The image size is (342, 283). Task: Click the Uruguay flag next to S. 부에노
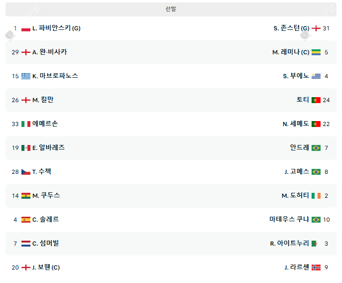point(316,76)
